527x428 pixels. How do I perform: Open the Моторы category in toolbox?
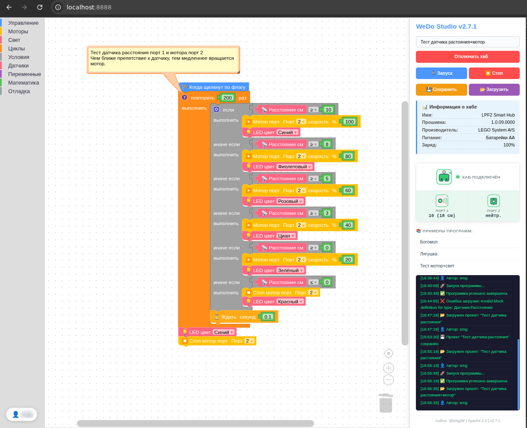(x=18, y=31)
